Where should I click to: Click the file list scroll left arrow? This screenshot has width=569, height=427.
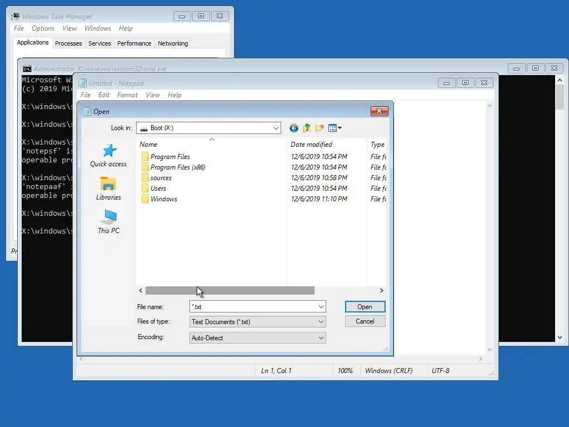point(141,290)
